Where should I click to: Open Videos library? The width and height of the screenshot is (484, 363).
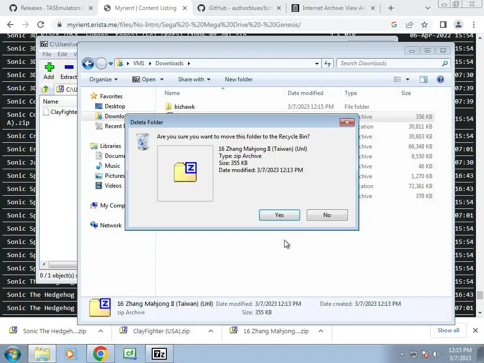click(113, 185)
